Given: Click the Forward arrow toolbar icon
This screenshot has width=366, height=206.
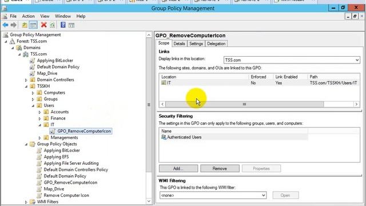Looking at the screenshot, I should (14, 25).
